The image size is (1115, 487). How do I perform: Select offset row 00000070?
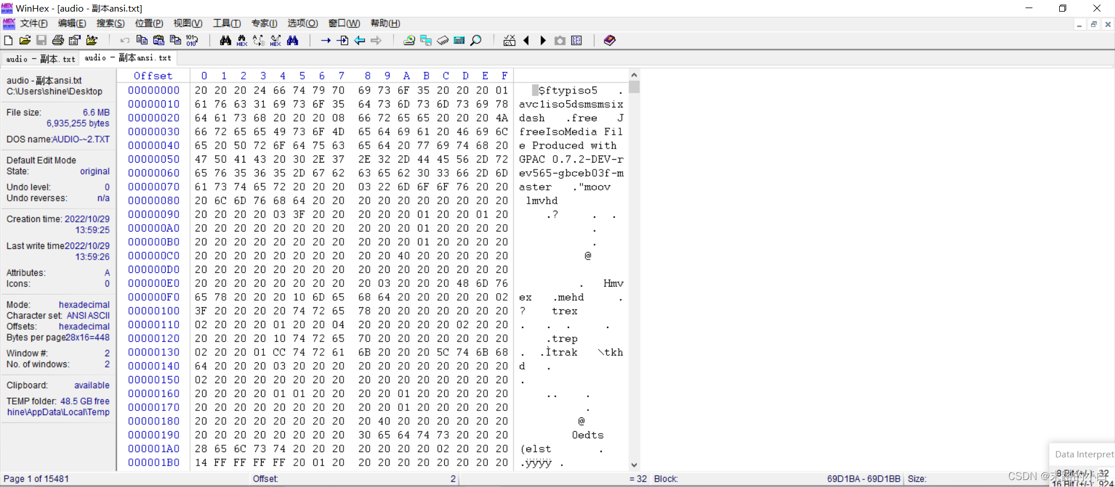point(153,187)
